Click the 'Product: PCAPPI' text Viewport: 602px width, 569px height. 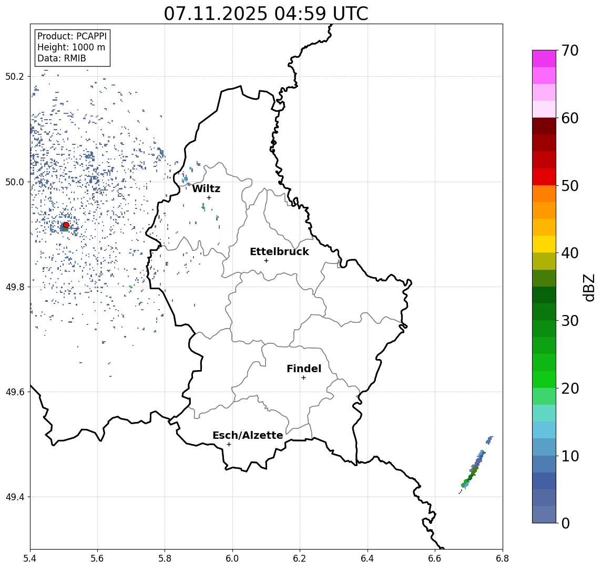[x=72, y=36]
